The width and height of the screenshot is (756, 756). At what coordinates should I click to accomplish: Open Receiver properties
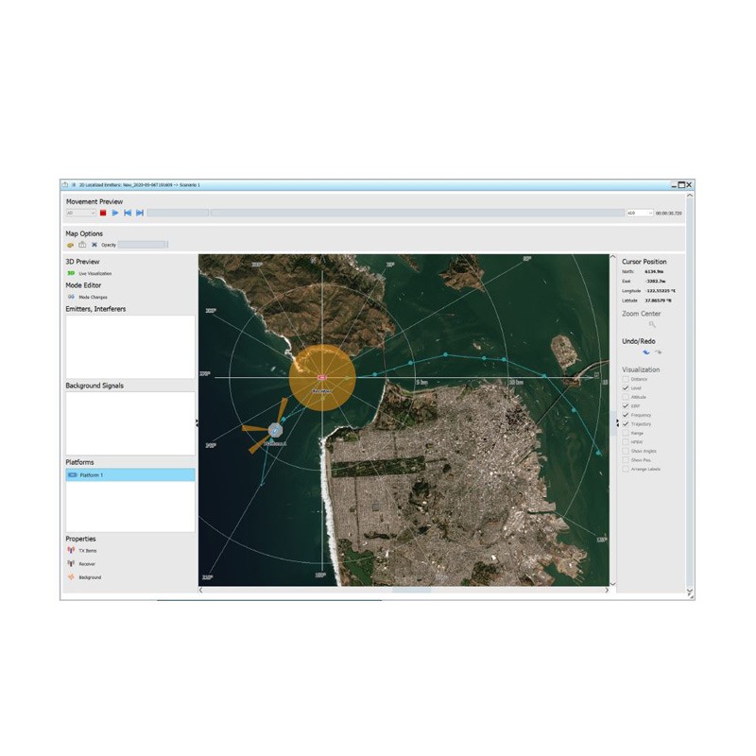tap(71, 563)
